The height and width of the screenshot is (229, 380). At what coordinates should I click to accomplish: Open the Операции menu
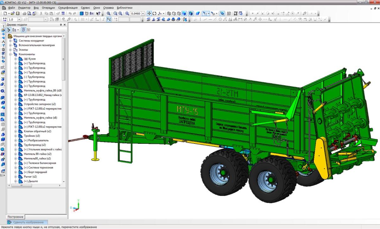coord(48,8)
